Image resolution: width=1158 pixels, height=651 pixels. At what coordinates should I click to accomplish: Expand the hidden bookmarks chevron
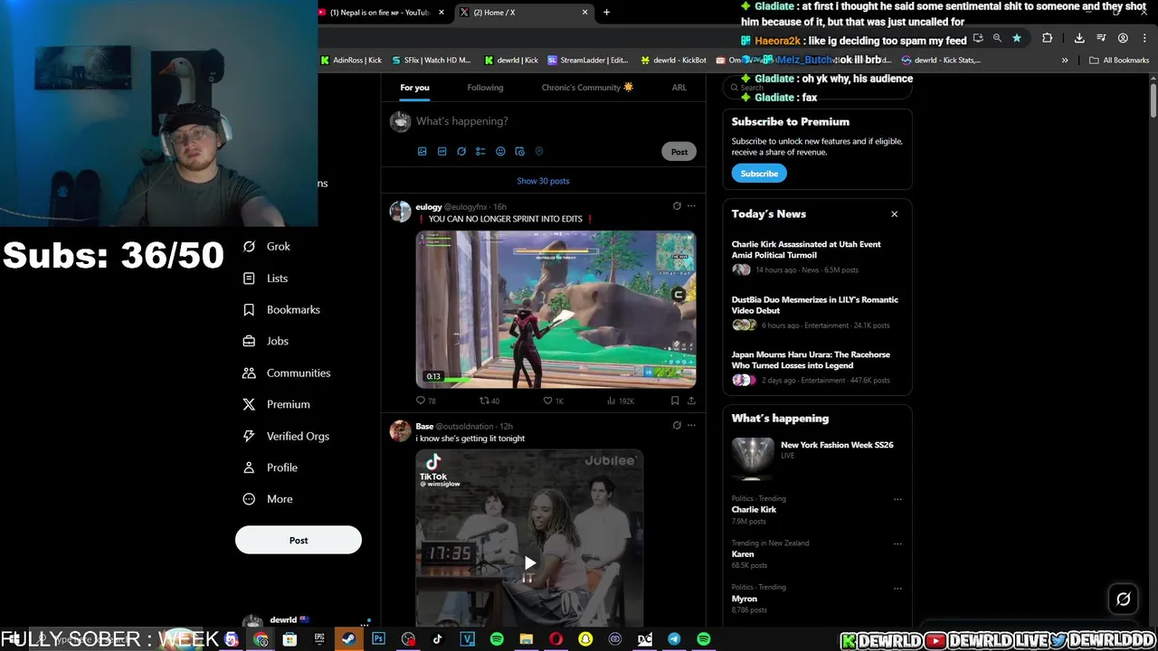[1065, 61]
